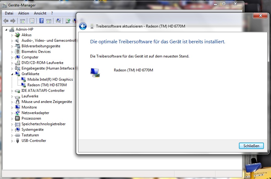
Task: Click the Prozessoren chip icon
Action: point(18,118)
